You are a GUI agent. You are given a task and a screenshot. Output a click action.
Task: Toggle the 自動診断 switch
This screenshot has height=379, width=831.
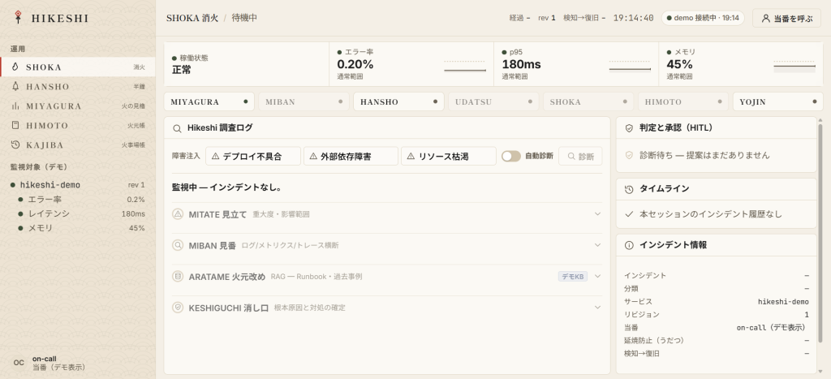(511, 156)
